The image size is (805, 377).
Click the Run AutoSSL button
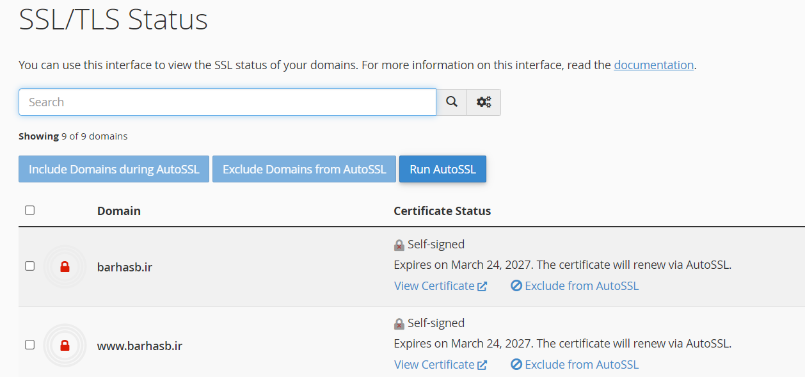coord(443,170)
